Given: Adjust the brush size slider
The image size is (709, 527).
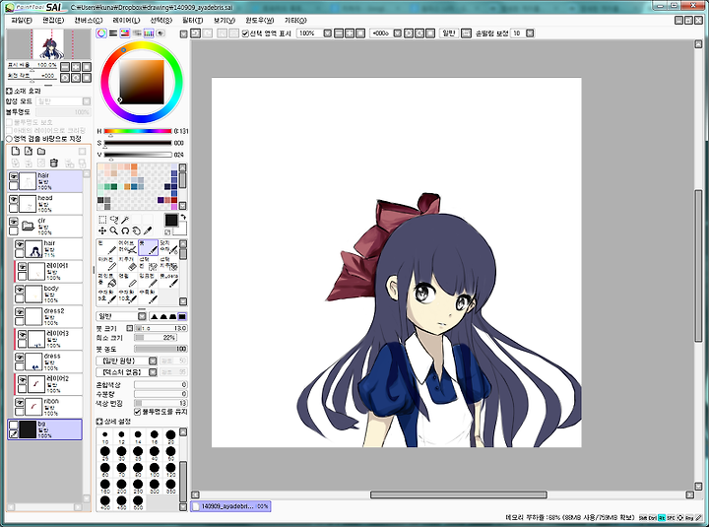Looking at the screenshot, I should (161, 328).
